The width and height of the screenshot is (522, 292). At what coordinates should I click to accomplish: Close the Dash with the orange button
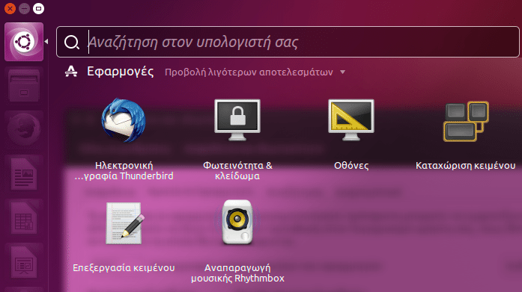pyautogui.click(x=10, y=8)
